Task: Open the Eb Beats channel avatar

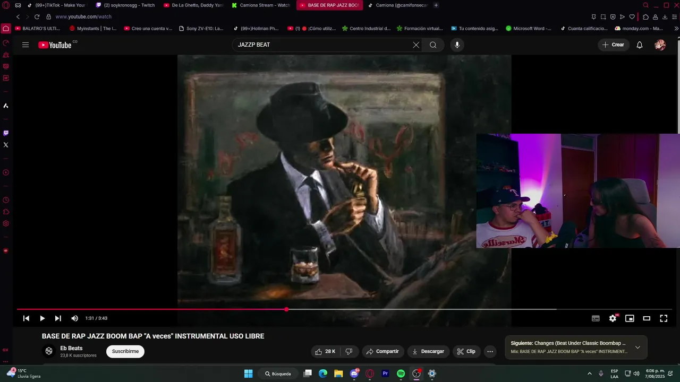Action: point(49,351)
